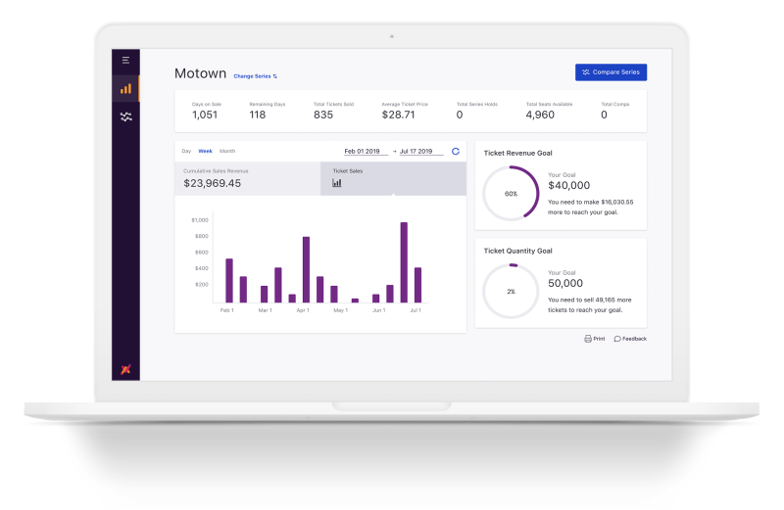Click the Apr 1 x-axis label

pyautogui.click(x=303, y=310)
